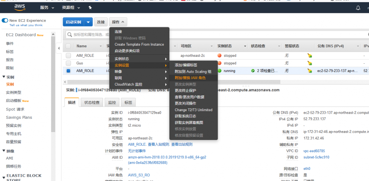This screenshot has height=181, width=369.
Task: Select the Guo instance checkbox
Action: pos(68,63)
